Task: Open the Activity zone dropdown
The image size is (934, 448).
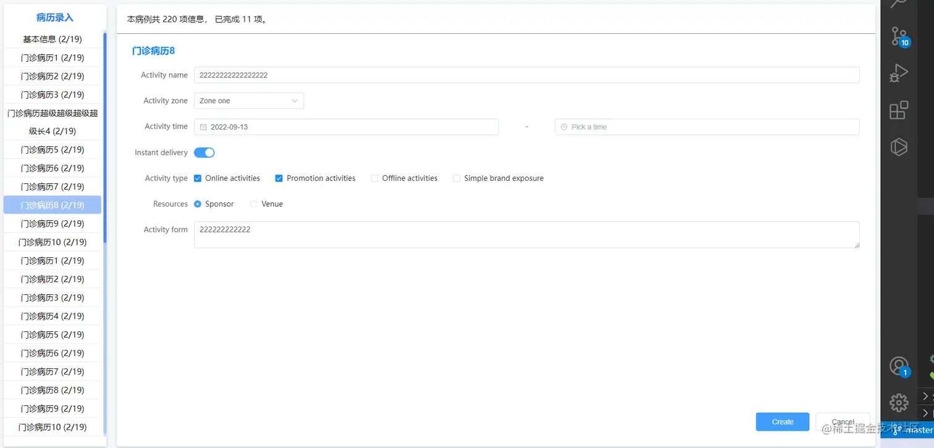Action: click(248, 101)
